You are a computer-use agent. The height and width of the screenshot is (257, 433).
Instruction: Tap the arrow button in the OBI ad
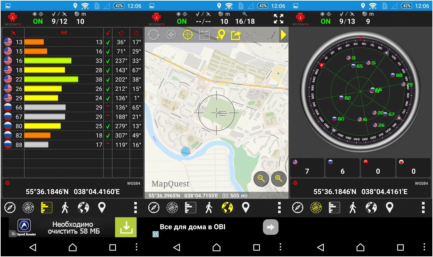click(270, 227)
